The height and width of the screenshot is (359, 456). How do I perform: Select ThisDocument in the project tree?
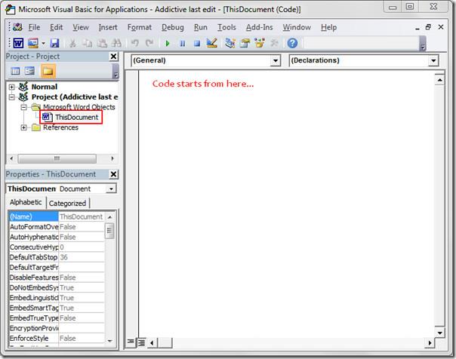76,118
